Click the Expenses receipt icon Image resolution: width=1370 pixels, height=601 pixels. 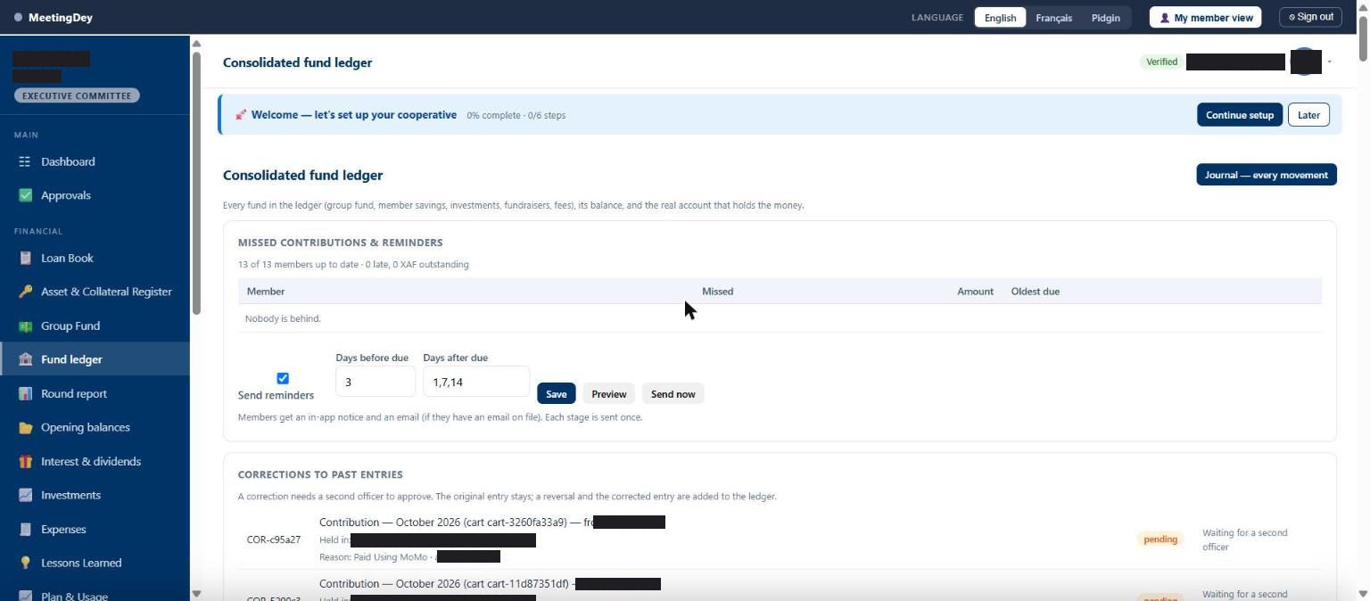tap(25, 529)
